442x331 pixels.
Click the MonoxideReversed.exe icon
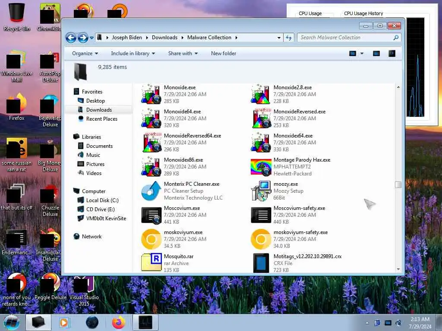pyautogui.click(x=261, y=119)
